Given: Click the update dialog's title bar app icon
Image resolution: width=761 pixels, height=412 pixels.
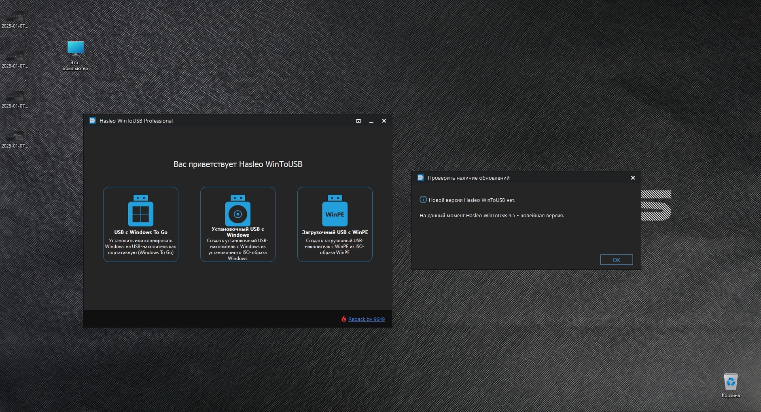Looking at the screenshot, I should tap(420, 178).
